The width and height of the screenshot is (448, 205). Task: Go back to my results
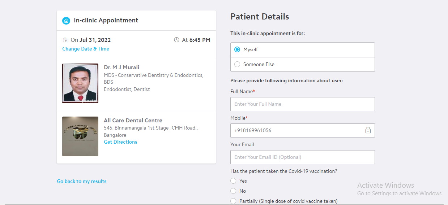click(82, 182)
